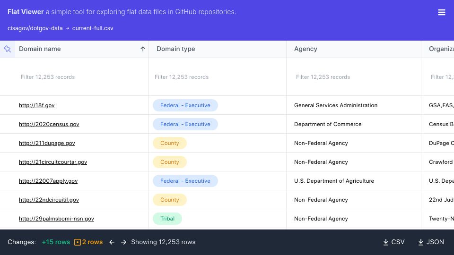Toggle sort arrow on Domain name

[x=143, y=49]
